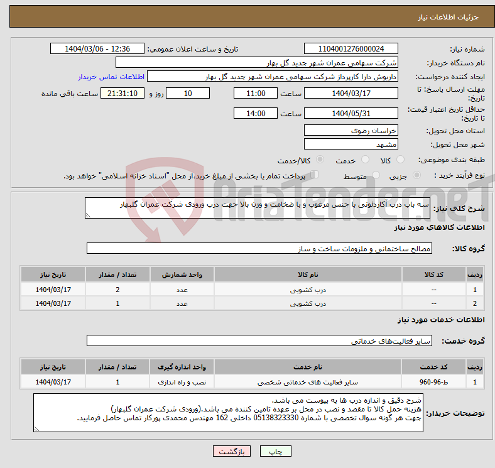The height and width of the screenshot is (468, 495).
Task: Click the province field خراسان رضوی
Action: pyautogui.click(x=351, y=130)
